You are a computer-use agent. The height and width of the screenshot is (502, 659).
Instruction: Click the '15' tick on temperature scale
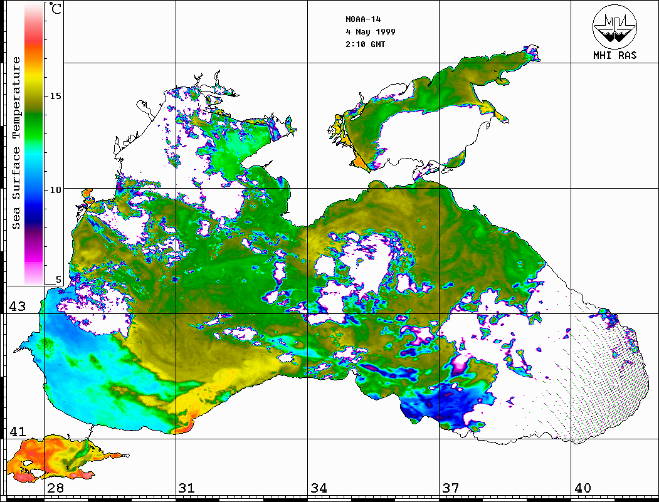tap(55, 96)
